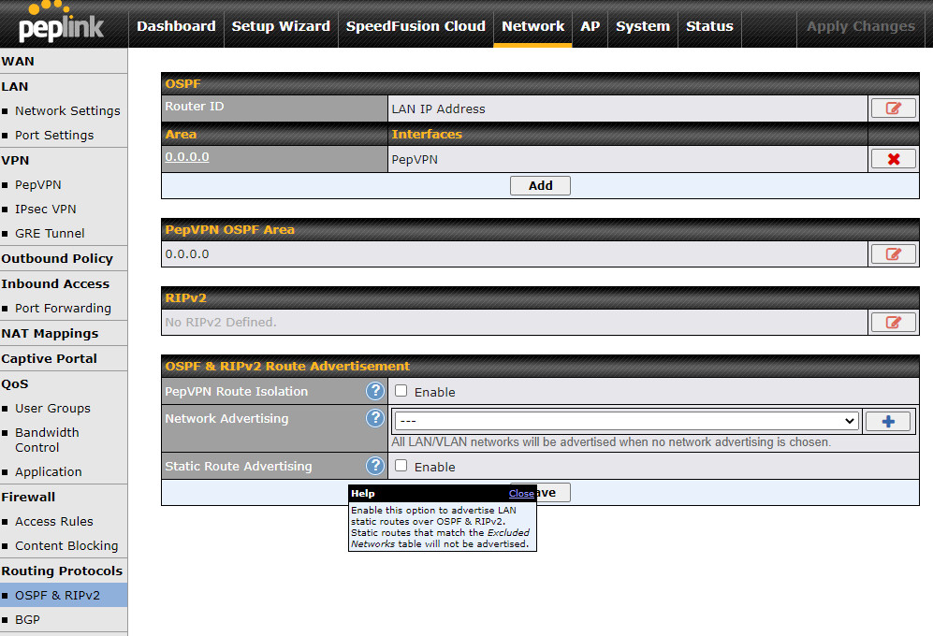Edit the OSPF Router ID setting
The image size is (933, 636).
(x=893, y=108)
